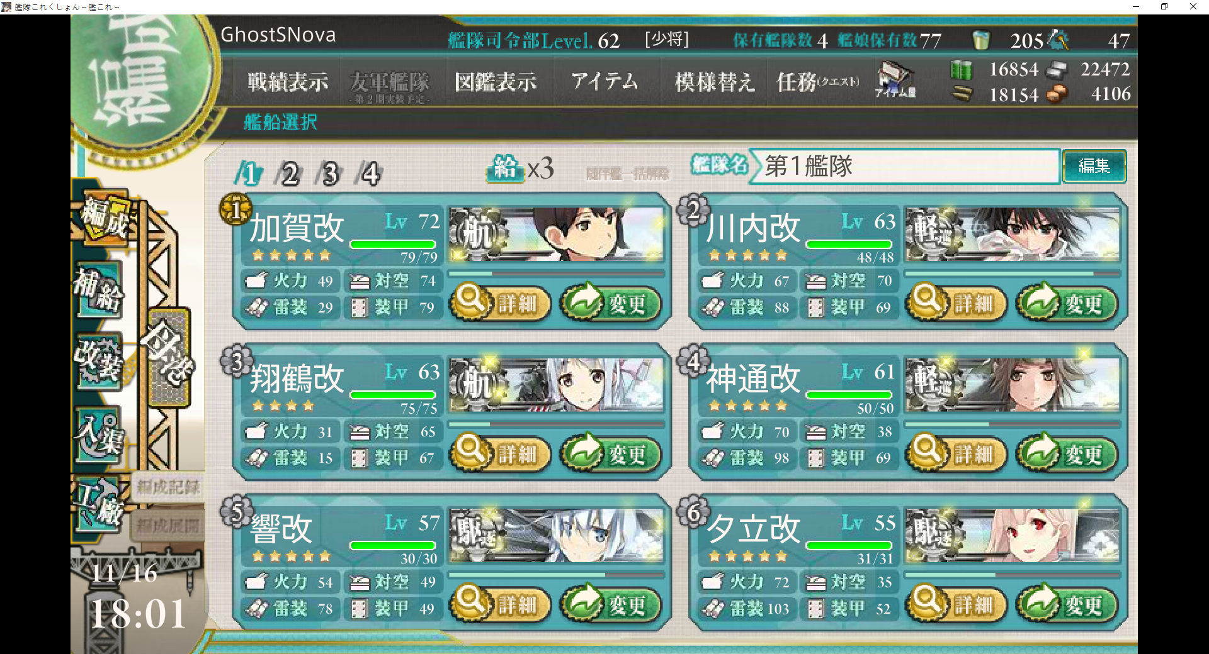Open the アイテム屋 shop icon

coord(896,80)
